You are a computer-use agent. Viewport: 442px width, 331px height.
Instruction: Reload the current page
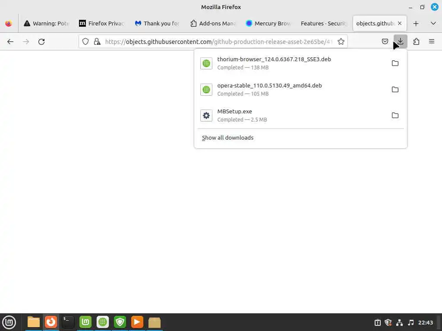click(x=41, y=42)
